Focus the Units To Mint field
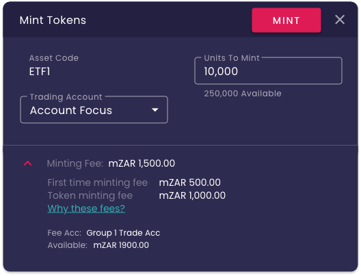Screen dimensions: 361x276 coord(268,71)
